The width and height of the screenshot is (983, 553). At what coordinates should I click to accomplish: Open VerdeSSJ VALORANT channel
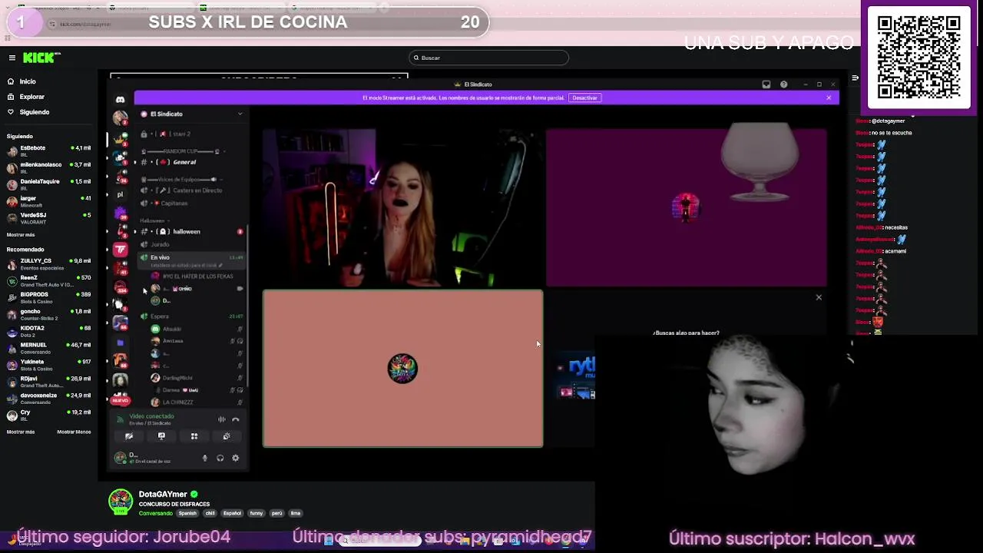(48, 218)
